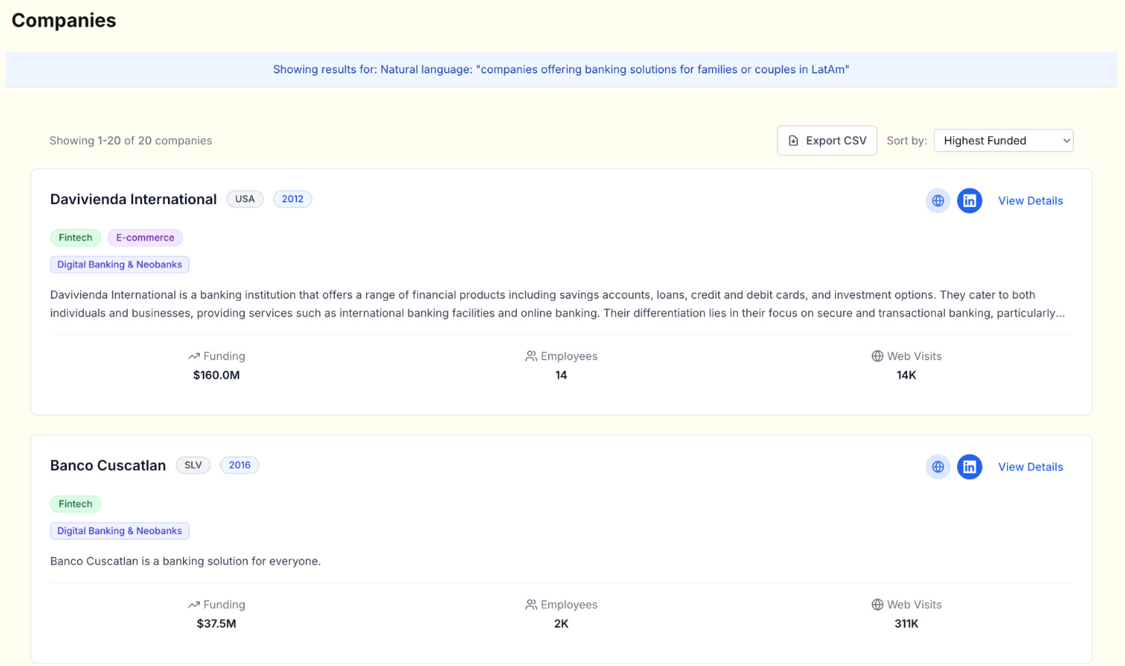Click the $160.0M funding value
Image resolution: width=1125 pixels, height=666 pixels.
click(x=216, y=375)
